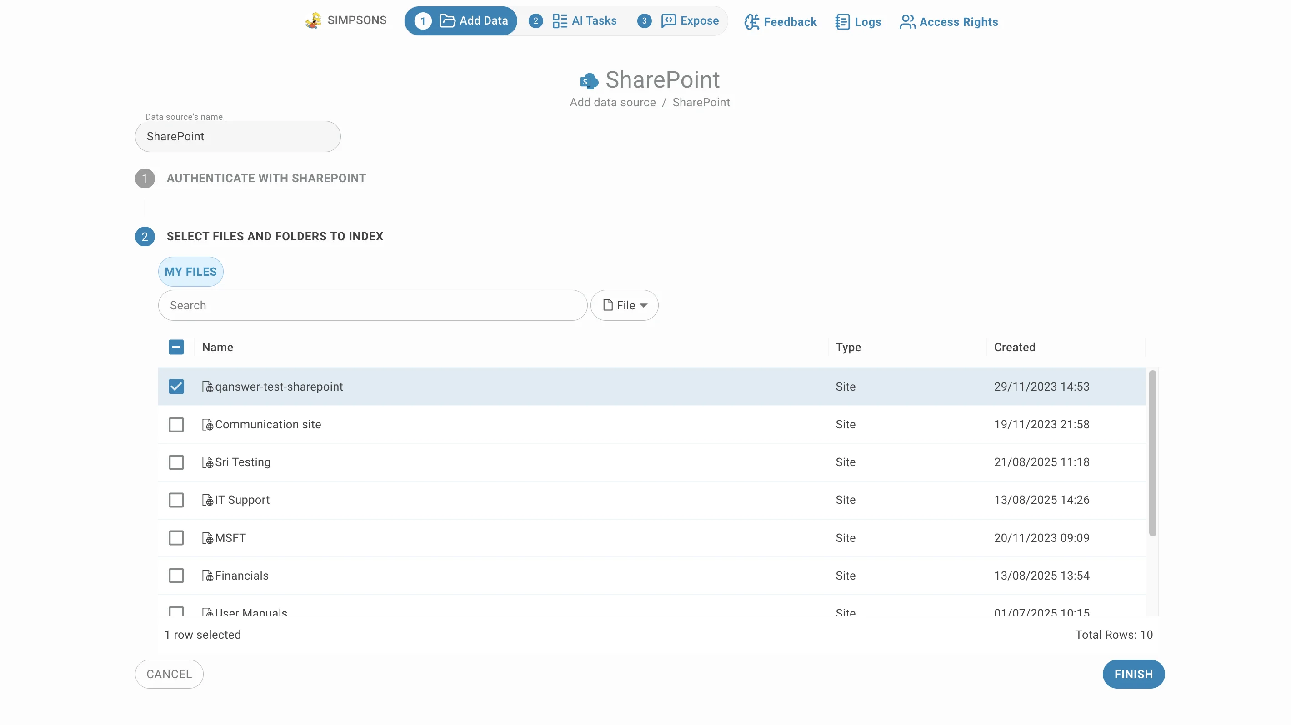
Task: Click the SharePoint breadcrumb item
Action: pos(701,102)
